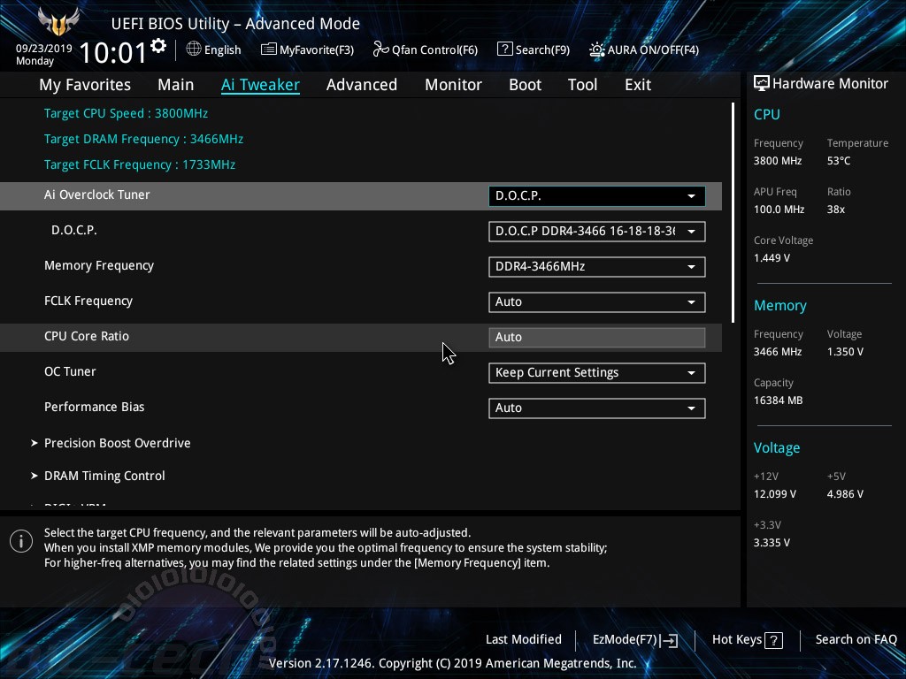Viewport: 906px width, 679px height.
Task: Open the D.O.C.P. profile dropdown
Action: click(x=597, y=232)
